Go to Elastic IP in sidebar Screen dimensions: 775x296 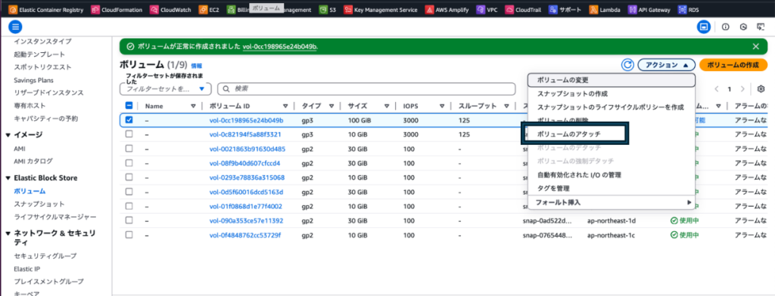(x=27, y=269)
